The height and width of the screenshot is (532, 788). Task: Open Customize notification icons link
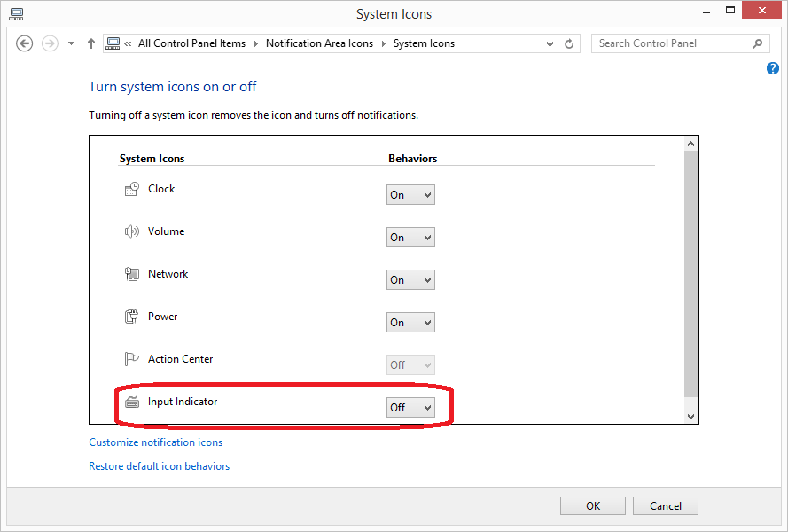pos(156,442)
